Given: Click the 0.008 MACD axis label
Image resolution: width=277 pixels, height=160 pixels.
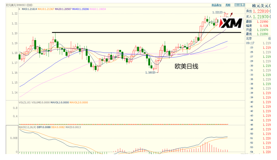Looking at the screenshot, I should tap(13, 138).
